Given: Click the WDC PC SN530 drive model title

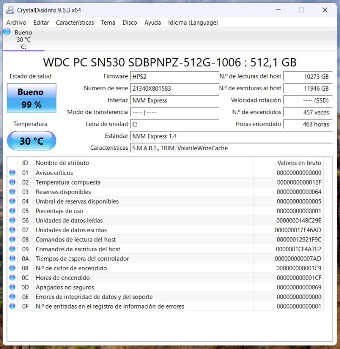Looking at the screenshot, I should tap(170, 62).
